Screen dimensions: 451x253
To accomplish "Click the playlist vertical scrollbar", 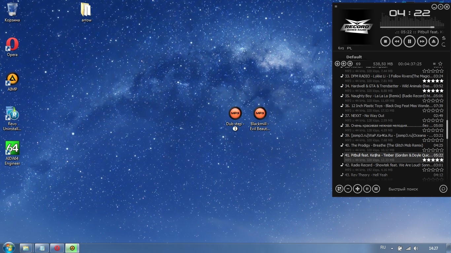I will pos(447,129).
